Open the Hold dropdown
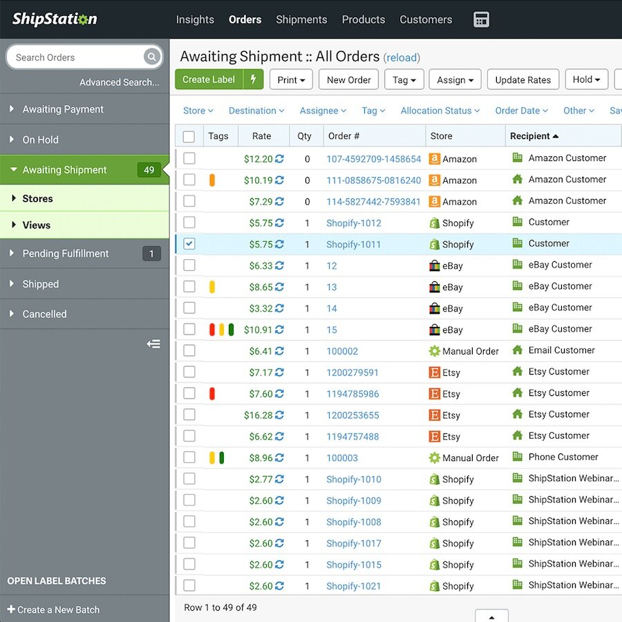Viewport: 622px width, 622px height. 586,79
